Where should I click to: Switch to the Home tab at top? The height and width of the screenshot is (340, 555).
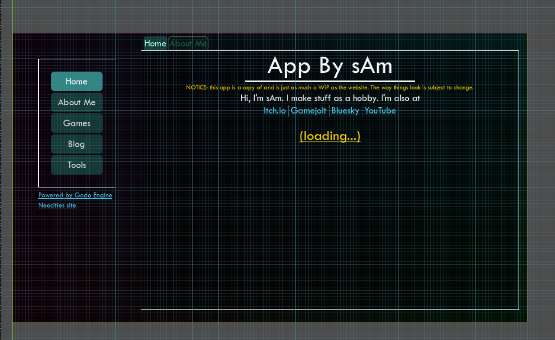pos(155,44)
